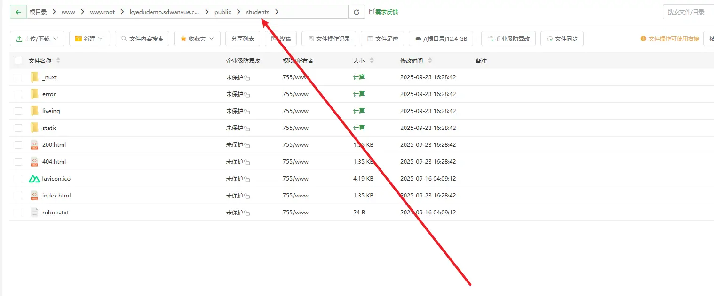This screenshot has width=714, height=296.
Task: Calculate size of liveing folder
Action: click(359, 111)
